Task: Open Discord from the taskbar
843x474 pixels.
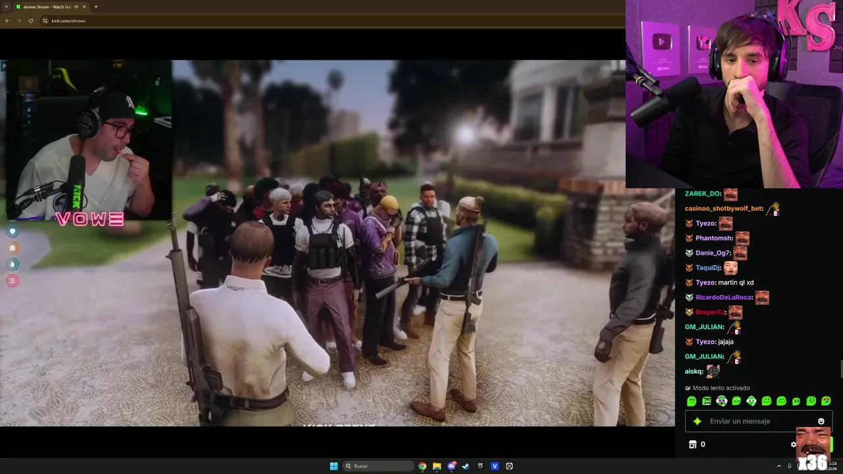Action: tap(451, 466)
